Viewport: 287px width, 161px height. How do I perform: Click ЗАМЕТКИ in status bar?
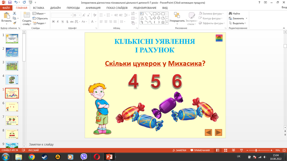(x=179, y=150)
